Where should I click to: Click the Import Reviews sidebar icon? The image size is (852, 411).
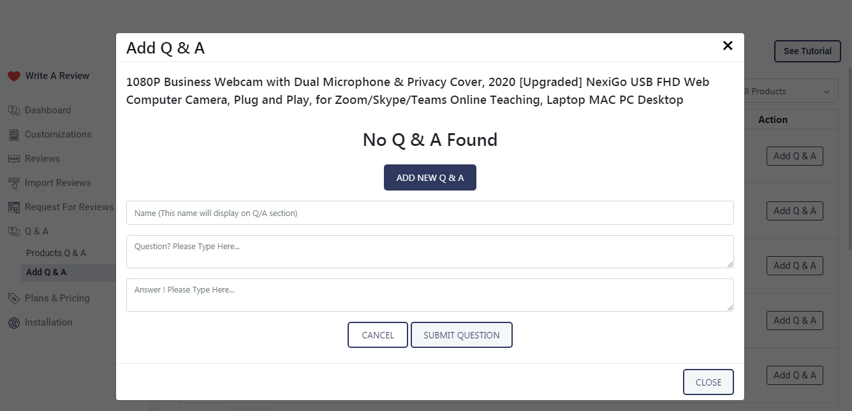(14, 183)
